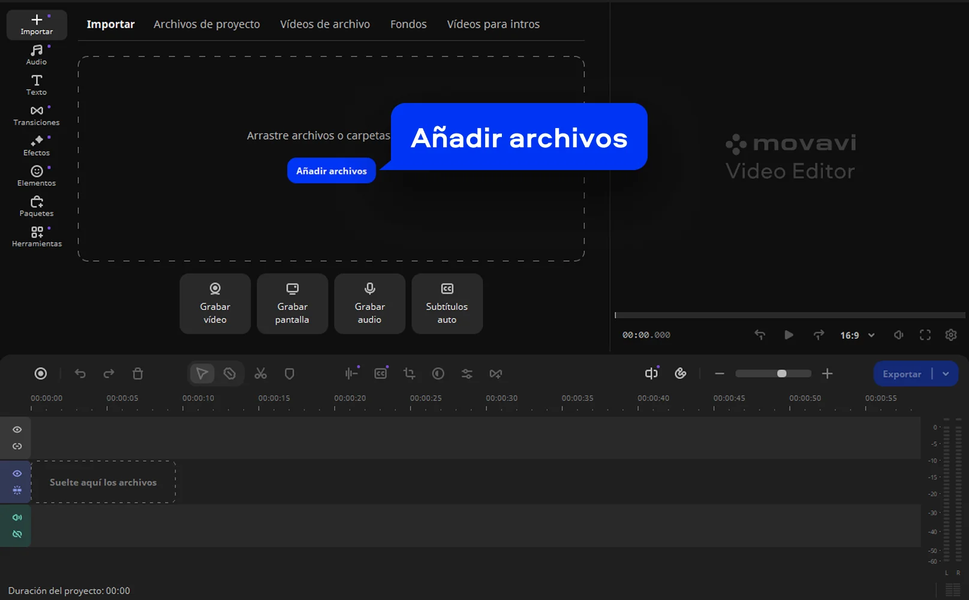Switch to the Fondos tab
Viewport: 969px width, 600px height.
(408, 24)
